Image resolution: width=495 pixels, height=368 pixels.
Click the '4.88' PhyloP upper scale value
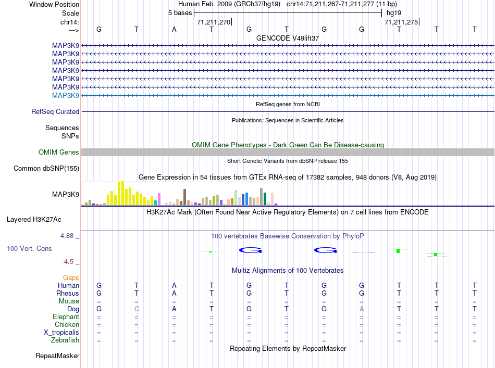click(x=67, y=236)
